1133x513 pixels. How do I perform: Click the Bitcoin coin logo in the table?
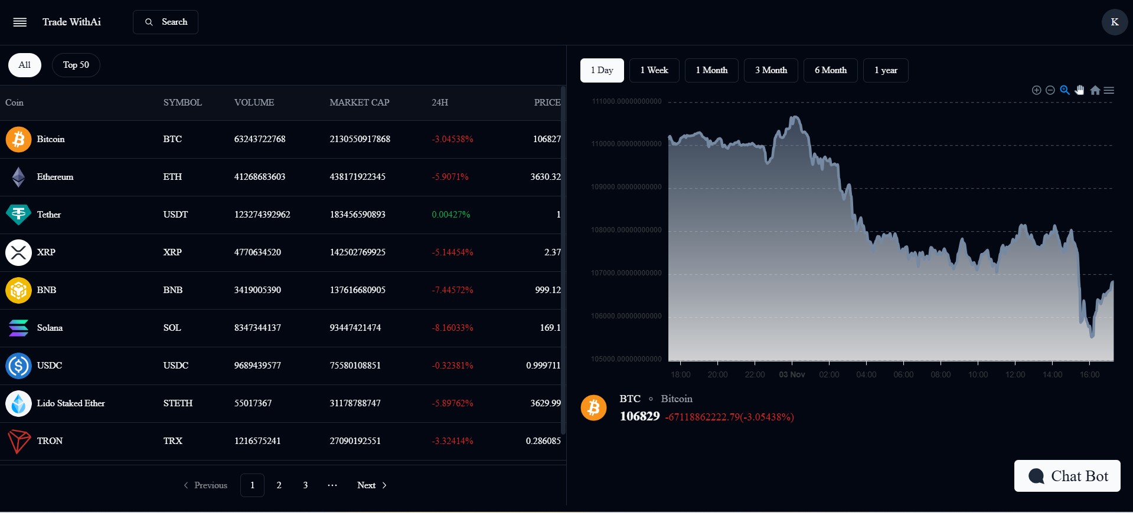pyautogui.click(x=18, y=139)
